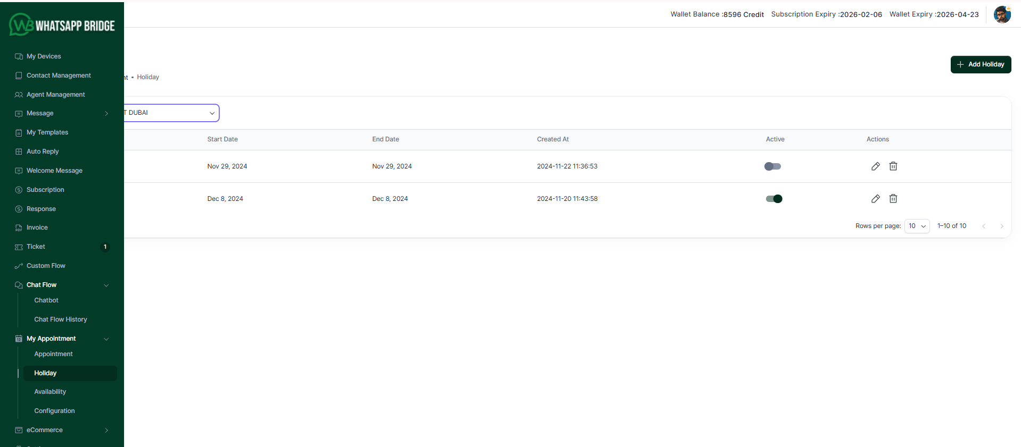Screen dimensions: 1021x447
Task: Open the user profile avatar
Action: 1002,14
